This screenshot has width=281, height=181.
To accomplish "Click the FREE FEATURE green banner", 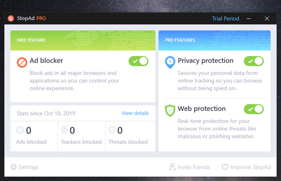I will (83, 40).
